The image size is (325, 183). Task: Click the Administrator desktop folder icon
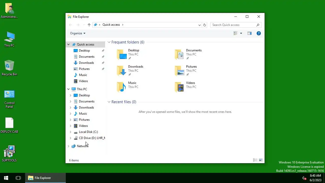[9, 11]
